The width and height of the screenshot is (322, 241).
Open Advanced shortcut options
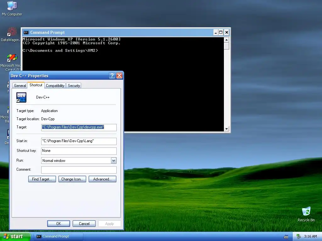pos(103,179)
